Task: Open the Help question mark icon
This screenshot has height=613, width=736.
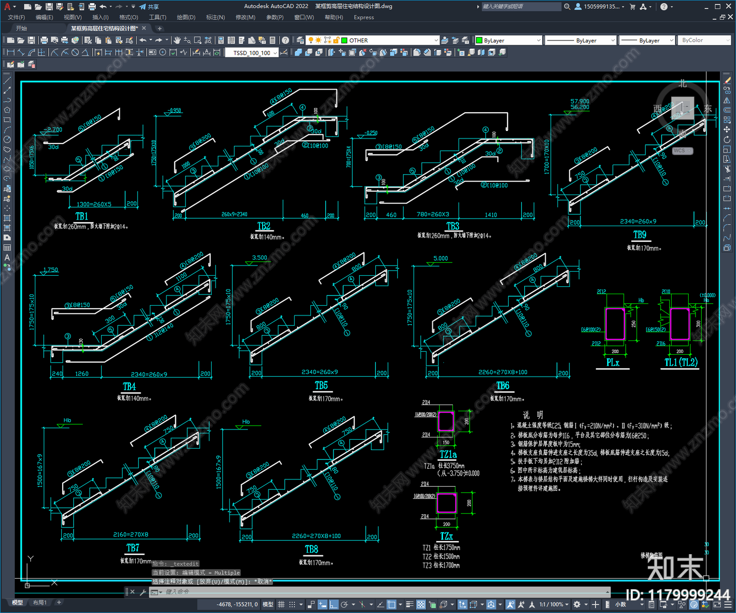Action: click(x=285, y=40)
